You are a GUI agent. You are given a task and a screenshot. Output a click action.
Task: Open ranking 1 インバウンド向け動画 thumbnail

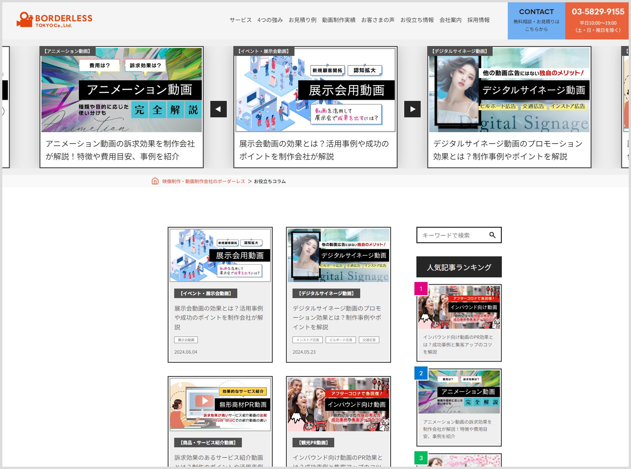tap(459, 307)
